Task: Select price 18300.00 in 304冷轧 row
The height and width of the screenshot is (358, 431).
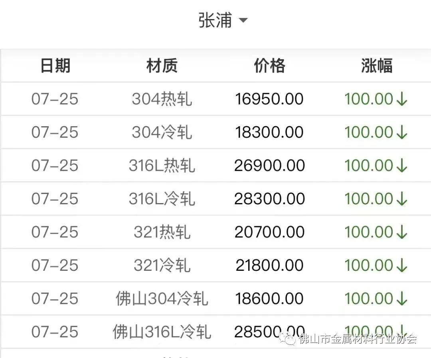Action: coord(269,133)
